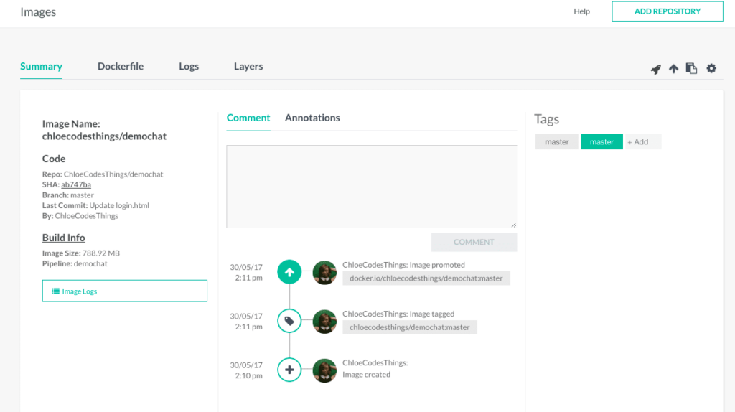
Task: Switch to the Dockerfile tab
Action: click(x=121, y=67)
